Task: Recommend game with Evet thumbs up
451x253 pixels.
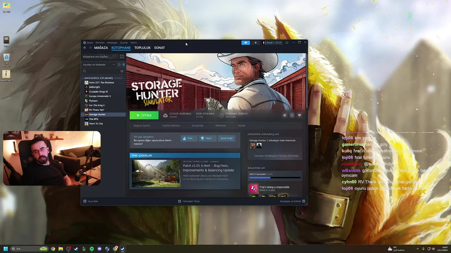Action: (189, 138)
